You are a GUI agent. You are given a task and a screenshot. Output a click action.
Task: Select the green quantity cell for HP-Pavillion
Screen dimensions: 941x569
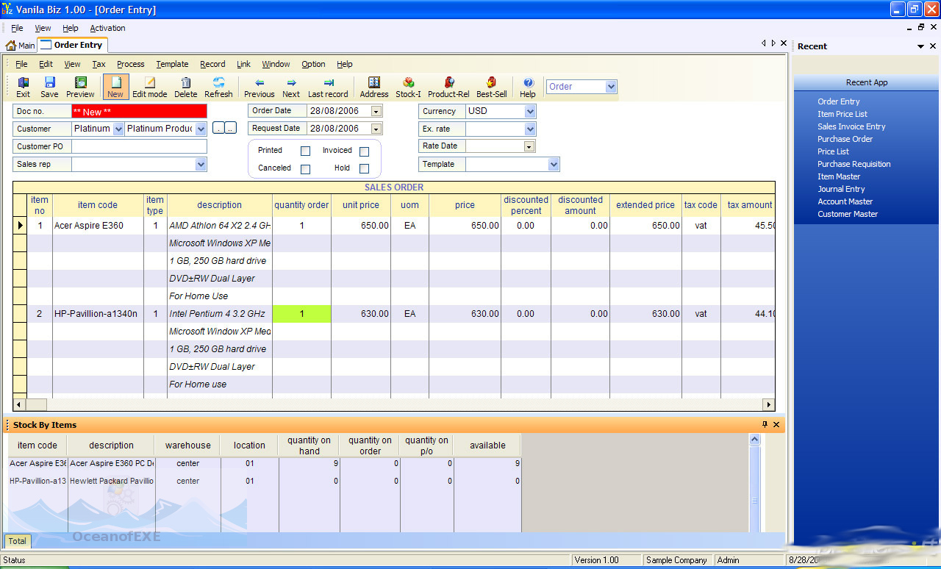pos(301,314)
